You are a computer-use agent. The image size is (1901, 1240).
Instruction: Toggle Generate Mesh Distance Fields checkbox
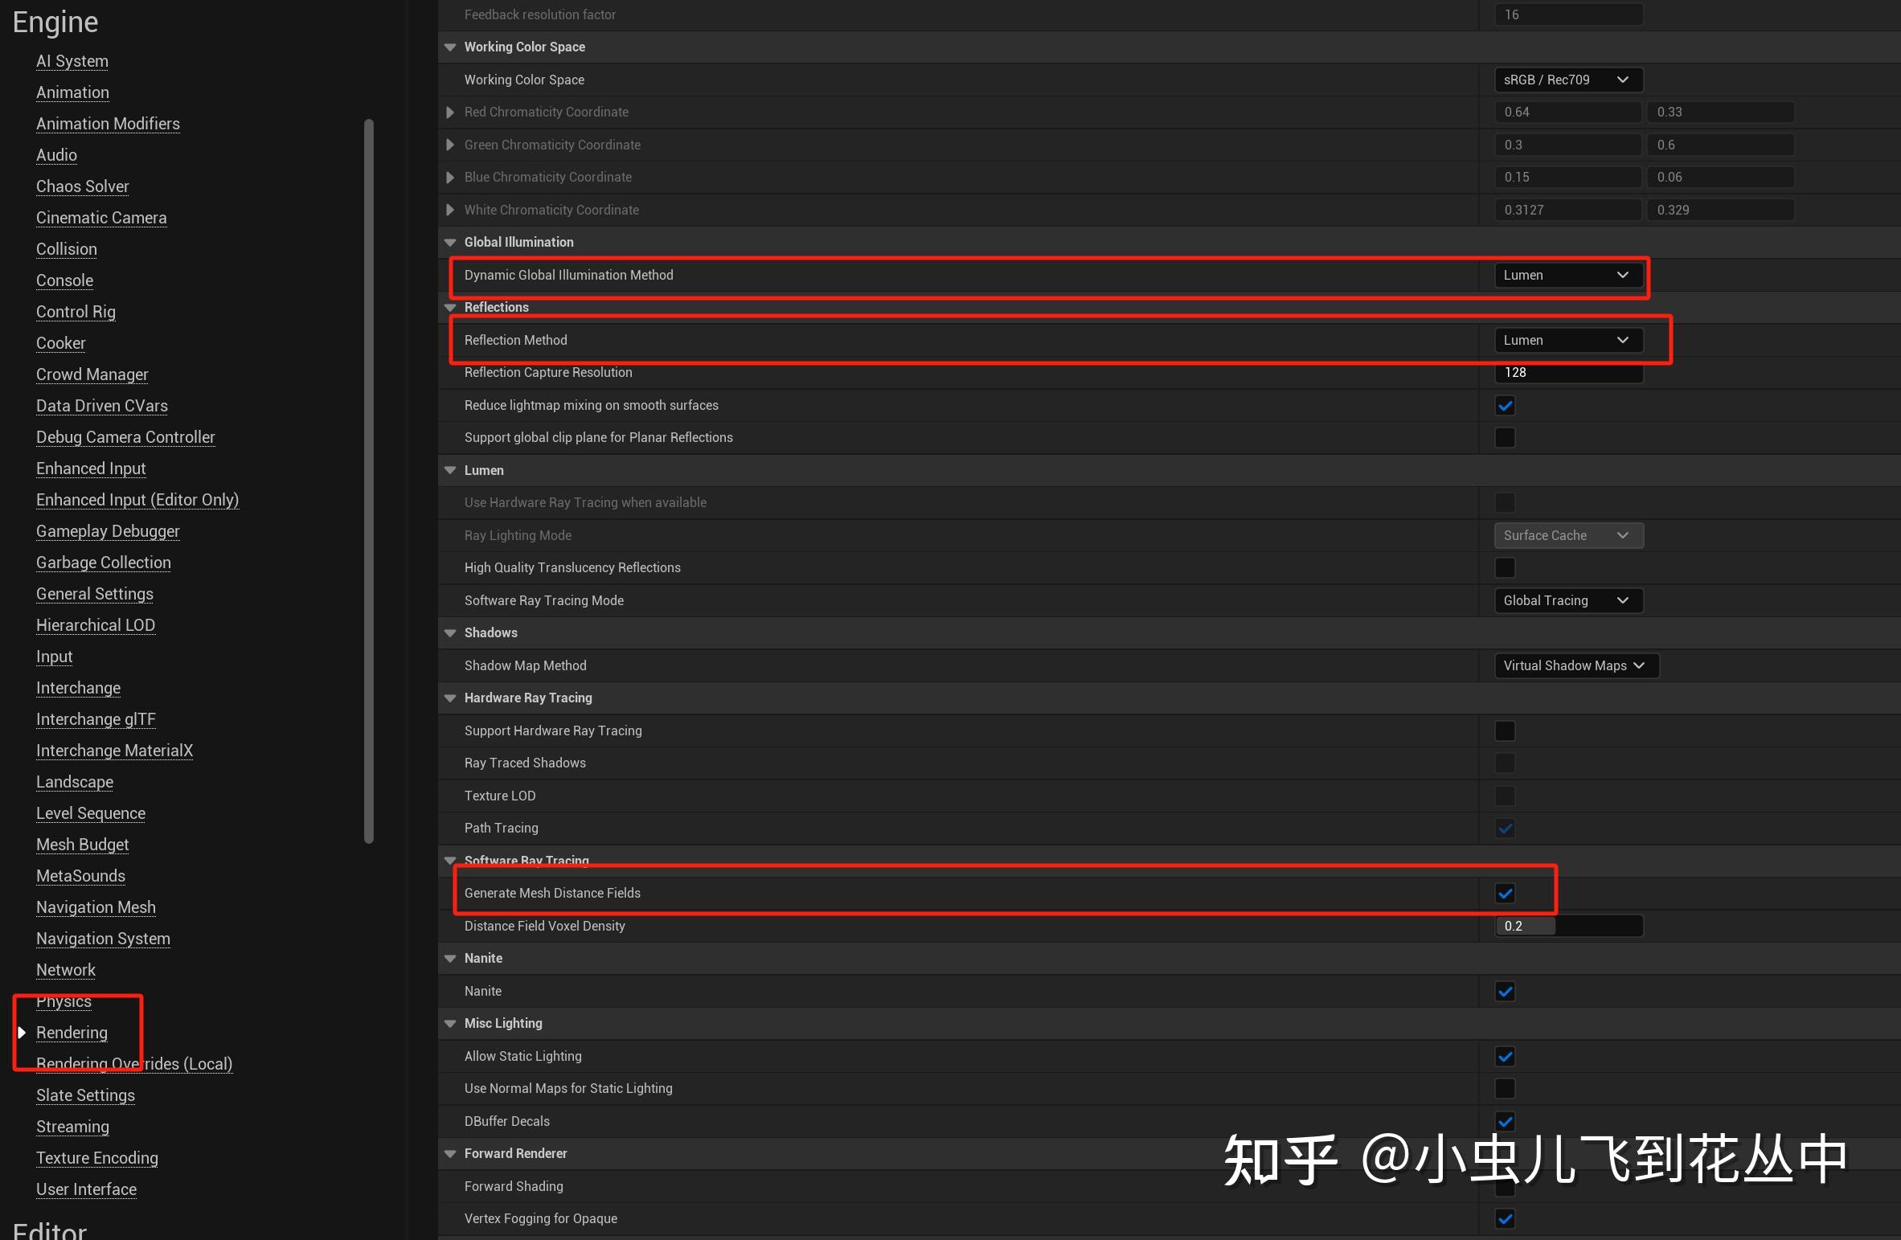click(x=1505, y=893)
